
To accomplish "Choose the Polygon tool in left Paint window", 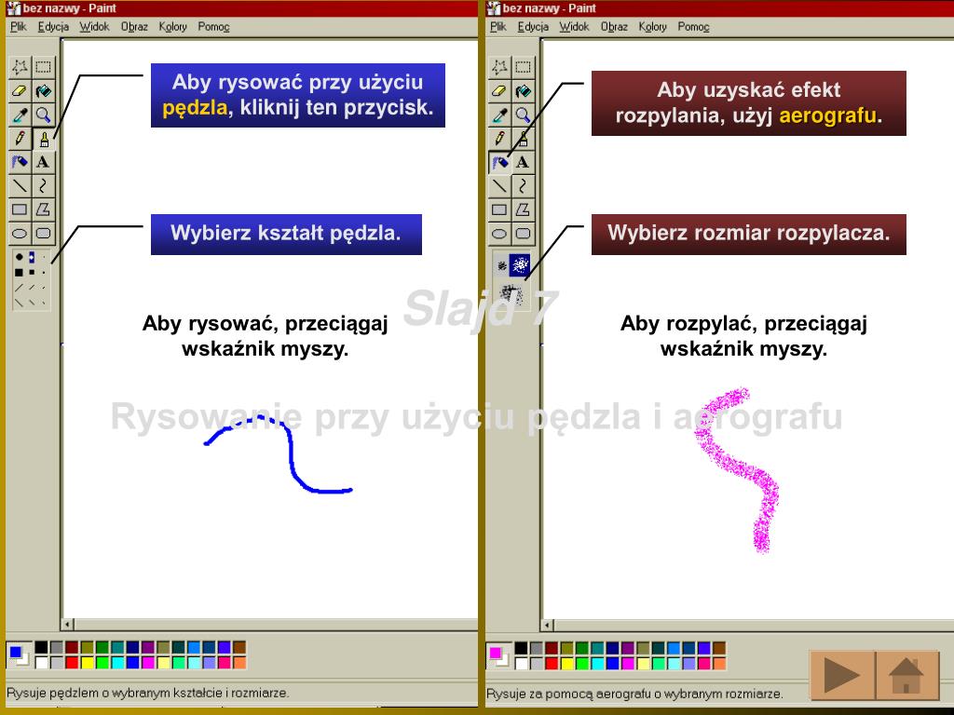I will 43,209.
